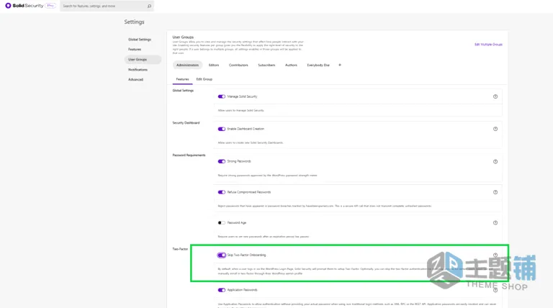Switch to the Edit Group sub-tab
The image size is (553, 308).
point(204,79)
